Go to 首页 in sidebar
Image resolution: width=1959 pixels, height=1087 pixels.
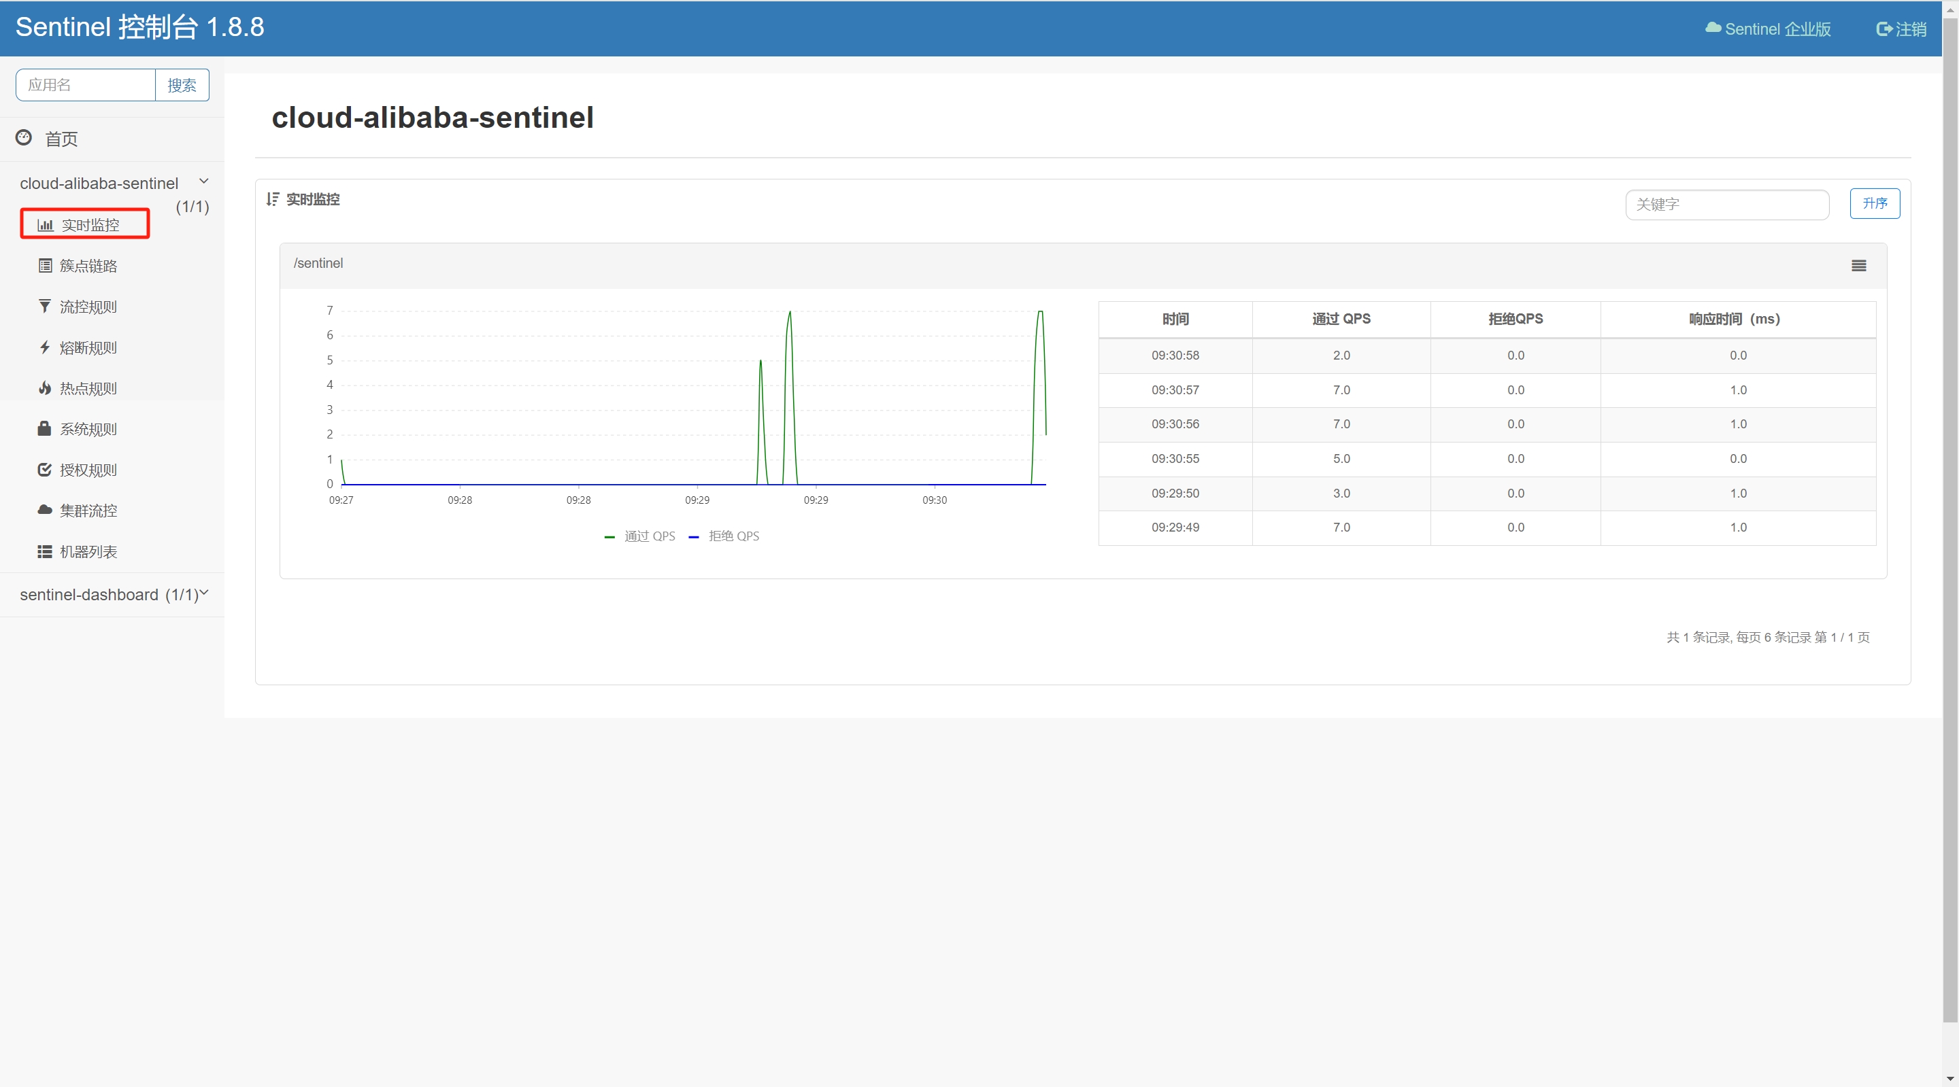point(61,139)
